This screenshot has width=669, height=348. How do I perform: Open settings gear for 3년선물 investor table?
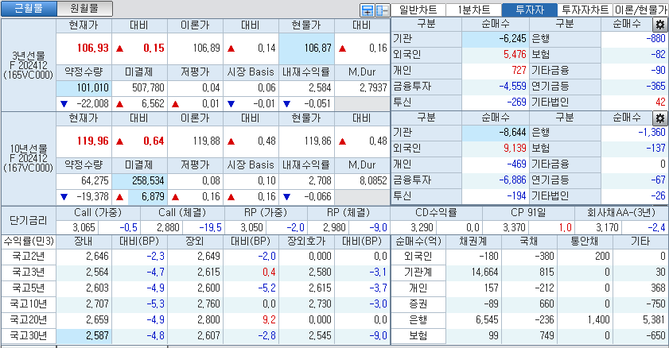(x=660, y=25)
